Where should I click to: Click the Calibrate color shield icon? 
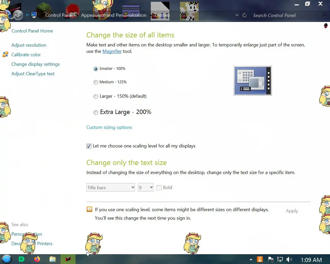(5, 54)
